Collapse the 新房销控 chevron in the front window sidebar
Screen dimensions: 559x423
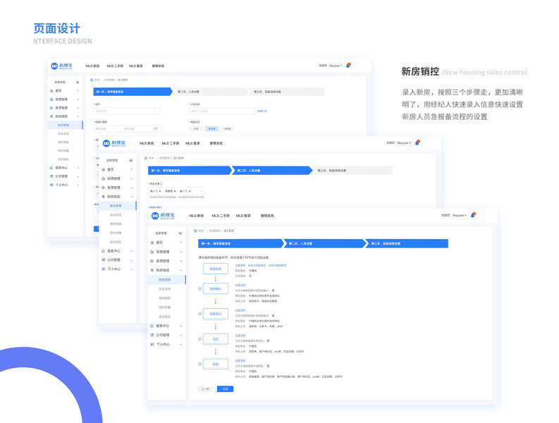click(x=180, y=270)
